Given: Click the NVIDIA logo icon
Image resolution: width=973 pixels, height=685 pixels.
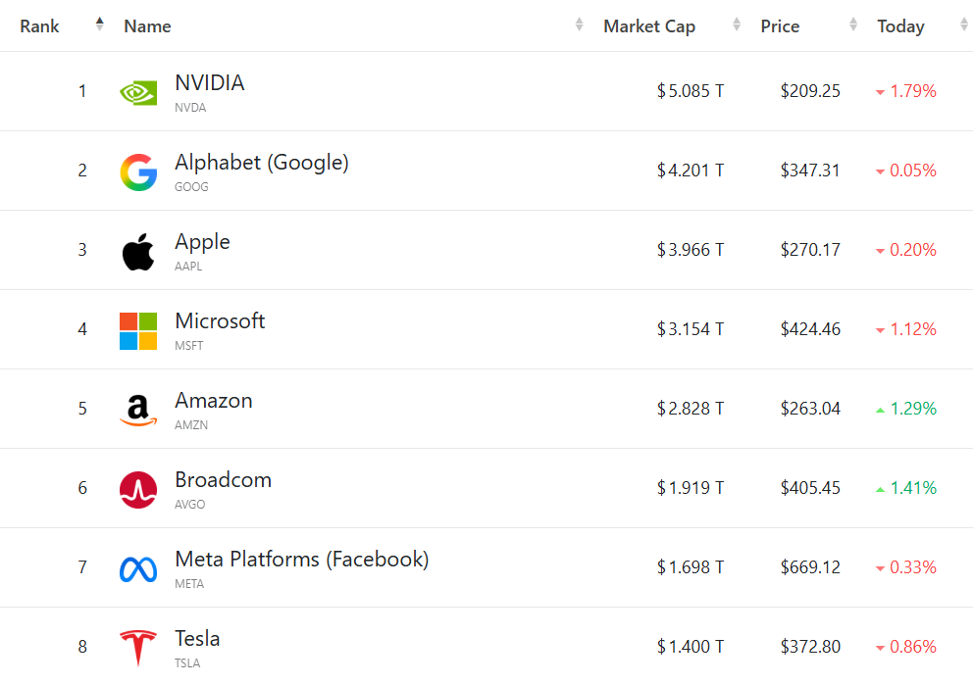Looking at the screenshot, I should point(138,92).
